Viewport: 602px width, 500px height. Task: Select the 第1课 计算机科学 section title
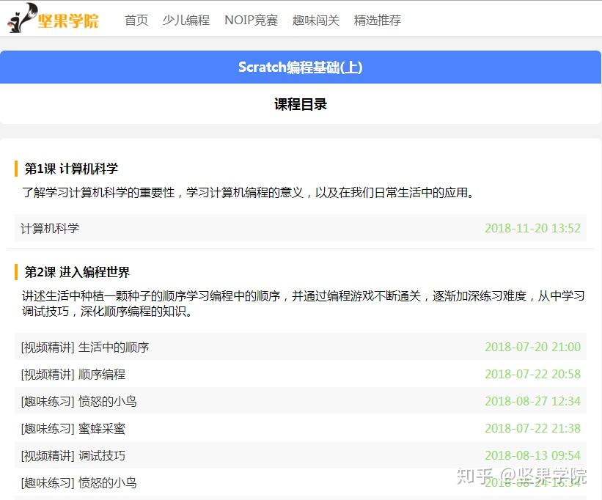[71, 169]
